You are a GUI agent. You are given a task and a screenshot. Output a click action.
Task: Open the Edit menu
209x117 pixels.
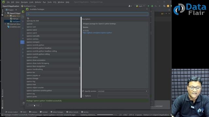pos(12,2)
